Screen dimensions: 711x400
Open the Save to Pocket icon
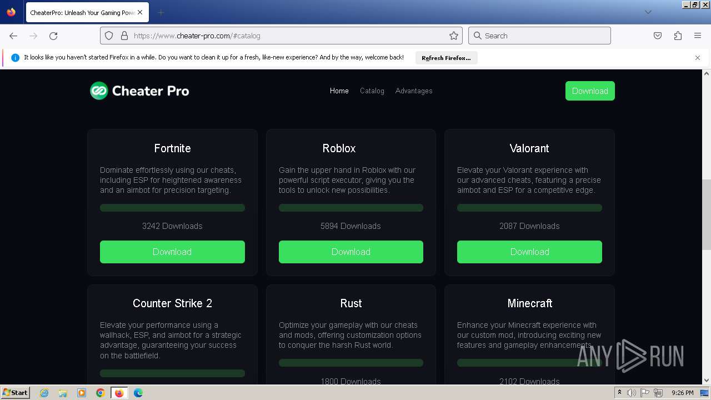(x=658, y=36)
